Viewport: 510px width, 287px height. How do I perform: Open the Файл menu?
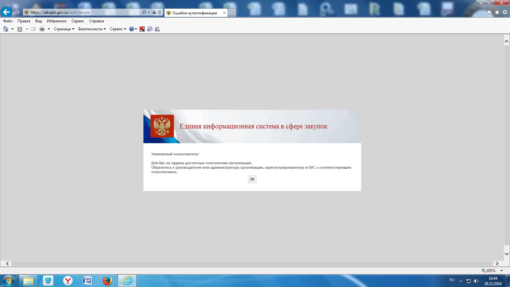(8, 21)
